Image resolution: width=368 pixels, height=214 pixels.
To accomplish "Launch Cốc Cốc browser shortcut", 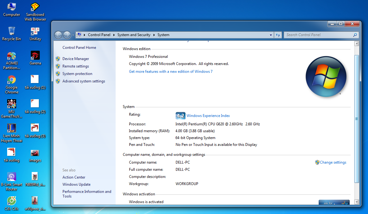I will click(11, 204).
